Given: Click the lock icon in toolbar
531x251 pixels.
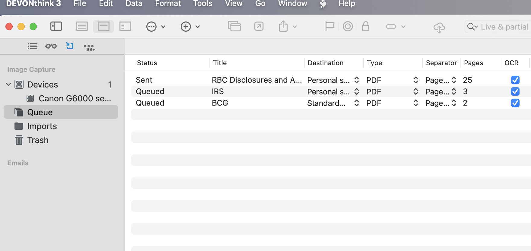Looking at the screenshot, I should click(366, 27).
